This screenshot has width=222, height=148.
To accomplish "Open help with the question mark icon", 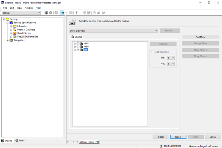I will tap(77, 13).
